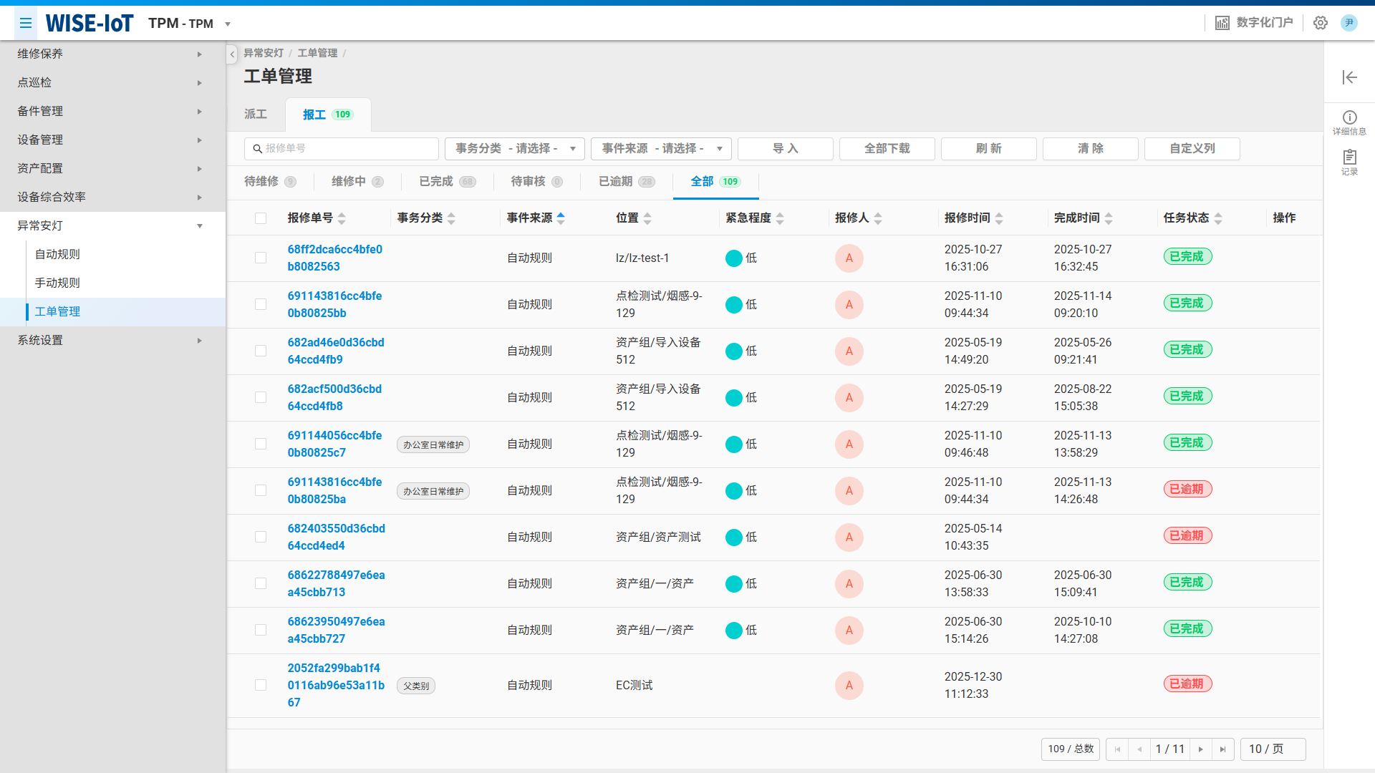1375x773 pixels.
Task: Sort by 报修时间 column arrows
Action: coord(999,218)
